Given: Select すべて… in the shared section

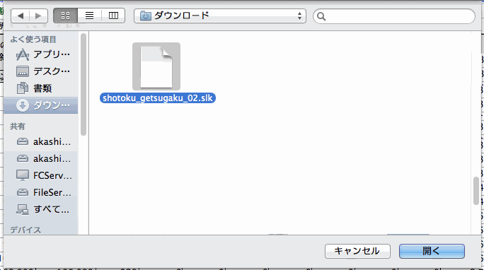Looking at the screenshot, I should [41, 210].
